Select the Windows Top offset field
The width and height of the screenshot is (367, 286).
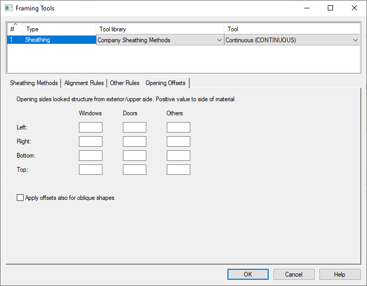[x=90, y=170]
